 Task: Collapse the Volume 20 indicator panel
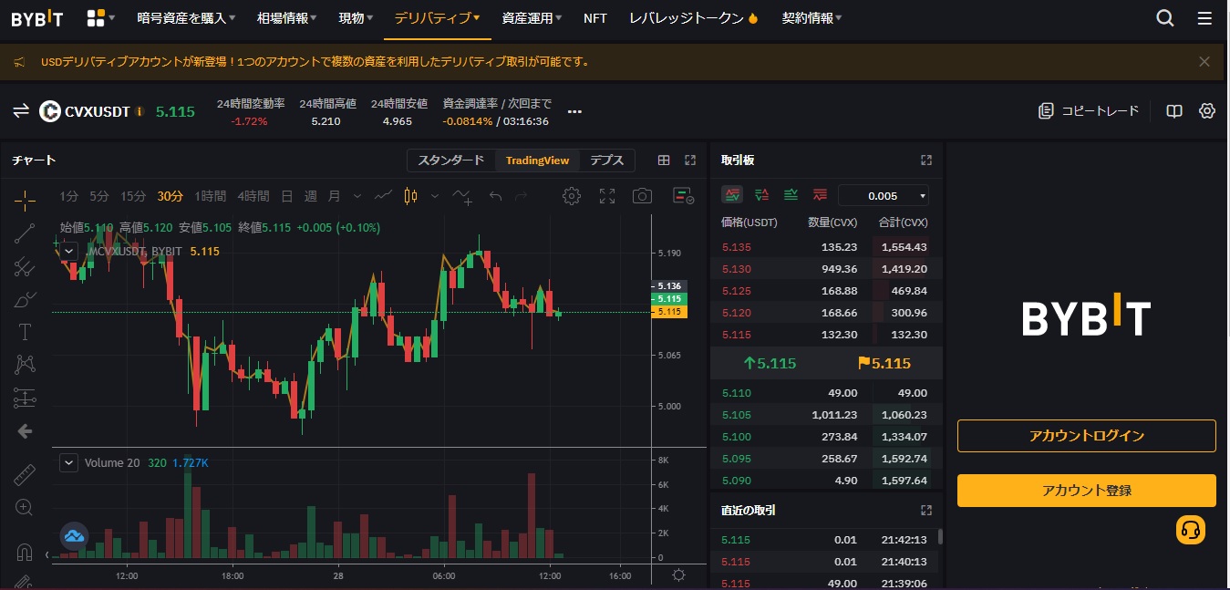[67, 462]
